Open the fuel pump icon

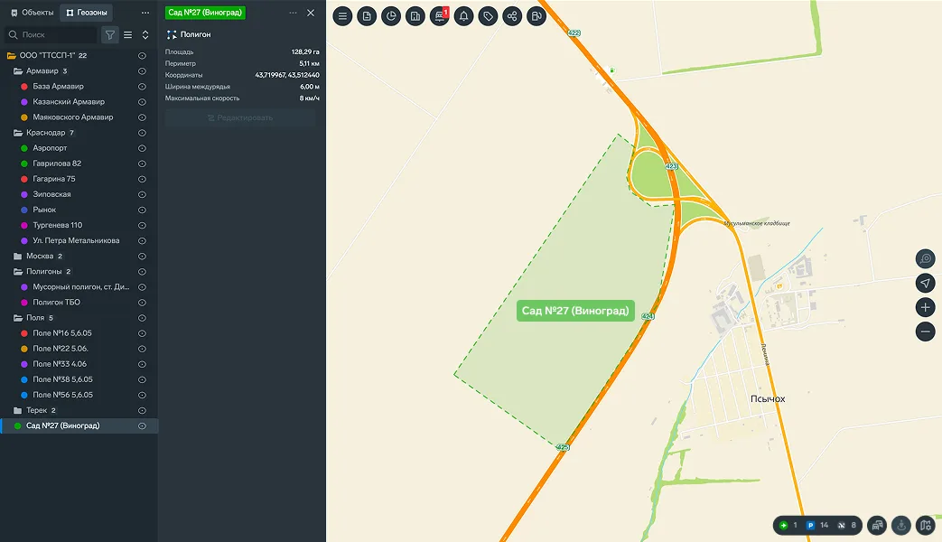(536, 16)
